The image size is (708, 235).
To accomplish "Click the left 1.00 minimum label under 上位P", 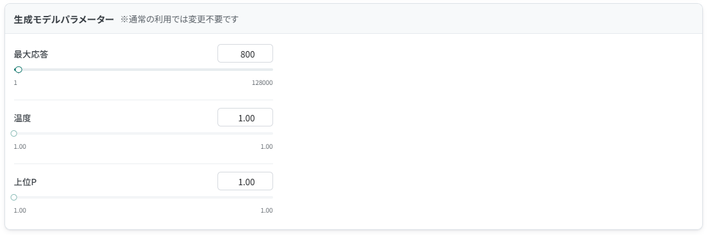I will (x=20, y=211).
